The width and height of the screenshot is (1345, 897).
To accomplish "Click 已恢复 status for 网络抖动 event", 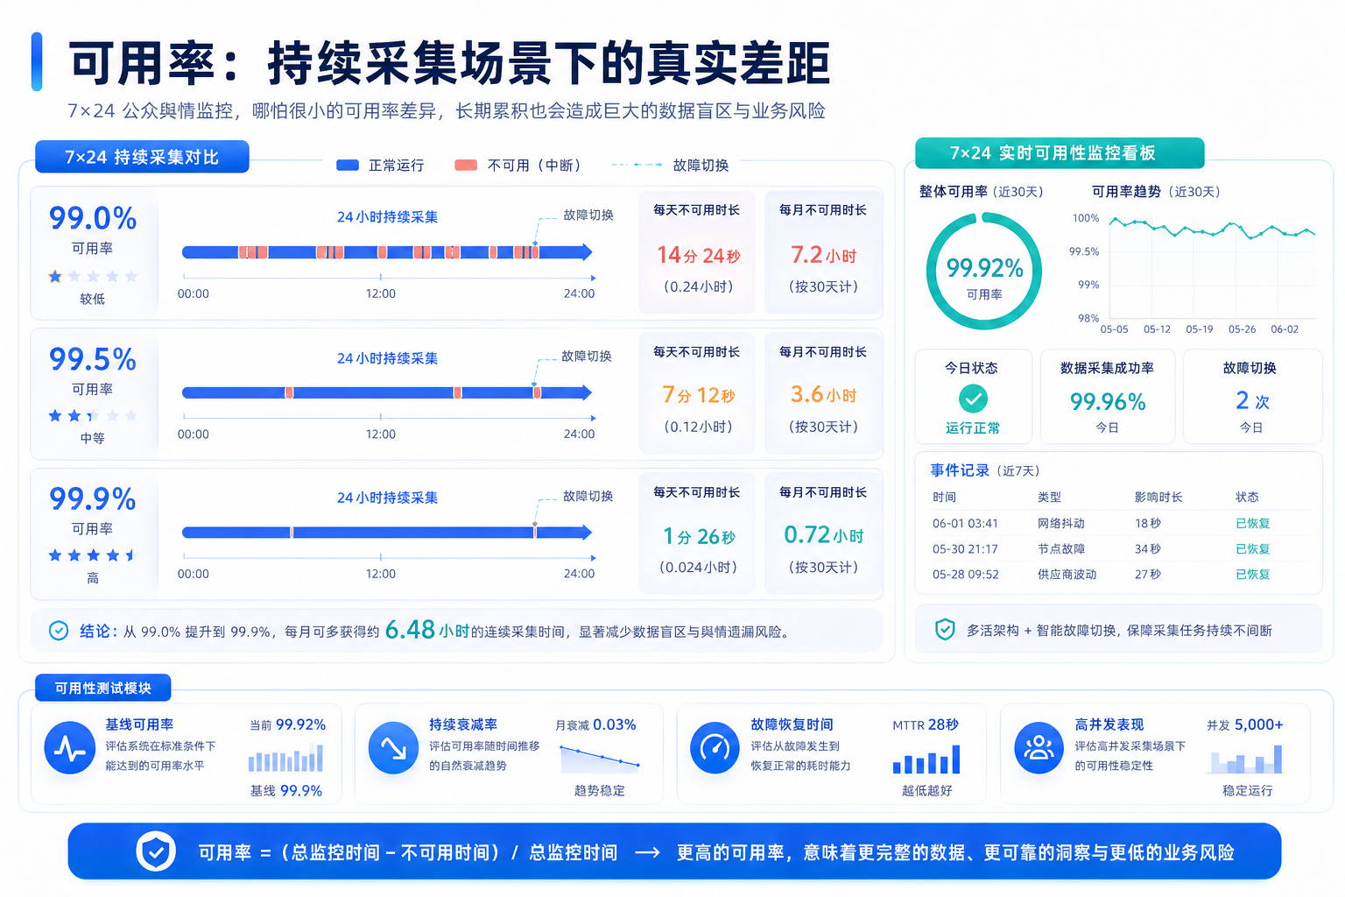I will tap(1253, 523).
